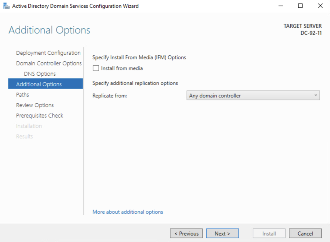Click the wizard app icon in title bar
Image resolution: width=330 pixels, height=242 pixels.
click(x=6, y=6)
